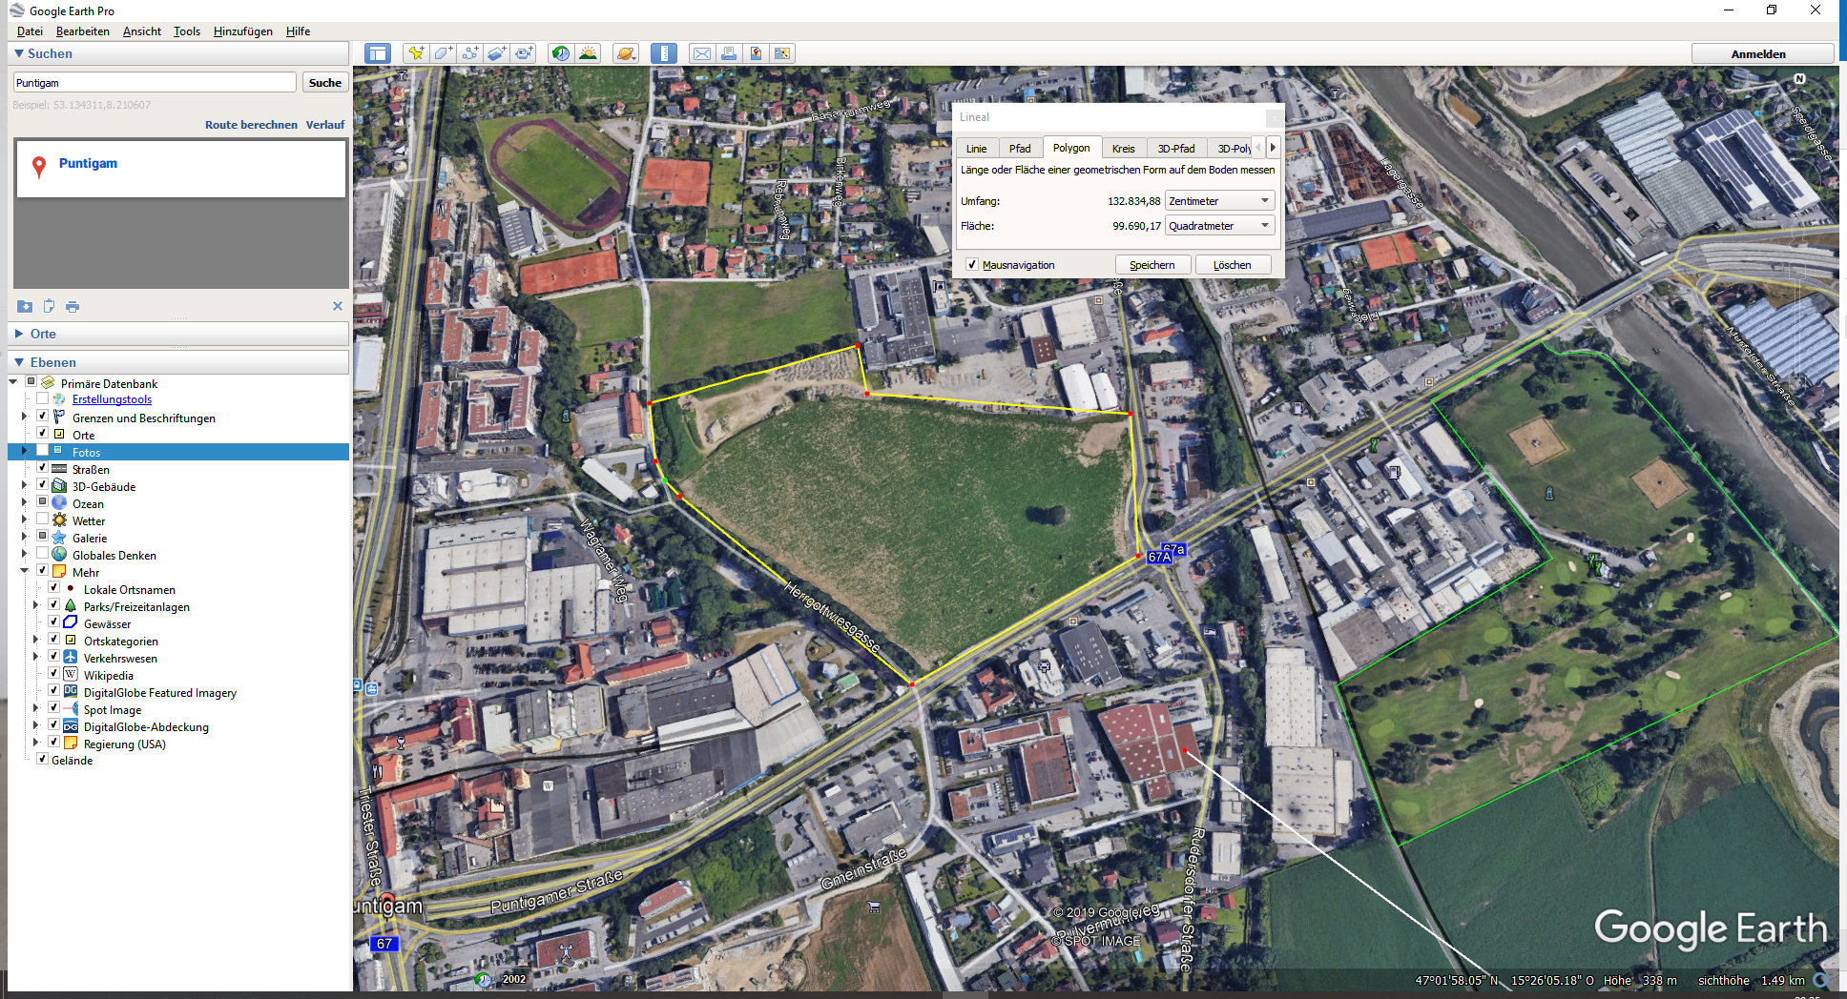This screenshot has width=1847, height=999.
Task: Click the Löschen button in Lineal
Action: coord(1233,265)
